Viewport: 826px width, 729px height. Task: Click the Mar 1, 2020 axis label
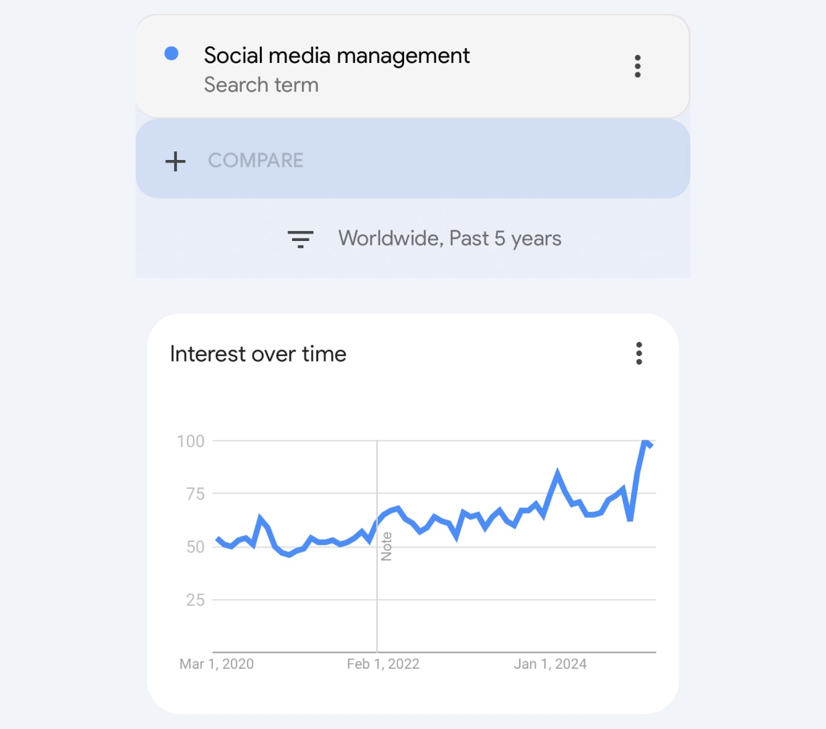[x=216, y=663]
